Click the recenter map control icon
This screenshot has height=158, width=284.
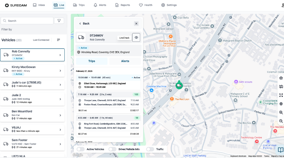(x=281, y=78)
